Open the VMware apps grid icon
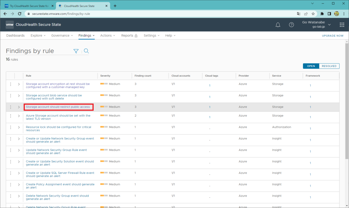The width and height of the screenshot is (349, 208). pyautogui.click(x=342, y=25)
